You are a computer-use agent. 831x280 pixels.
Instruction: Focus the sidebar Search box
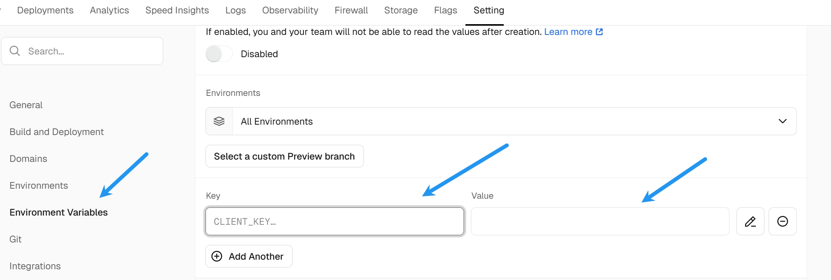click(x=88, y=51)
